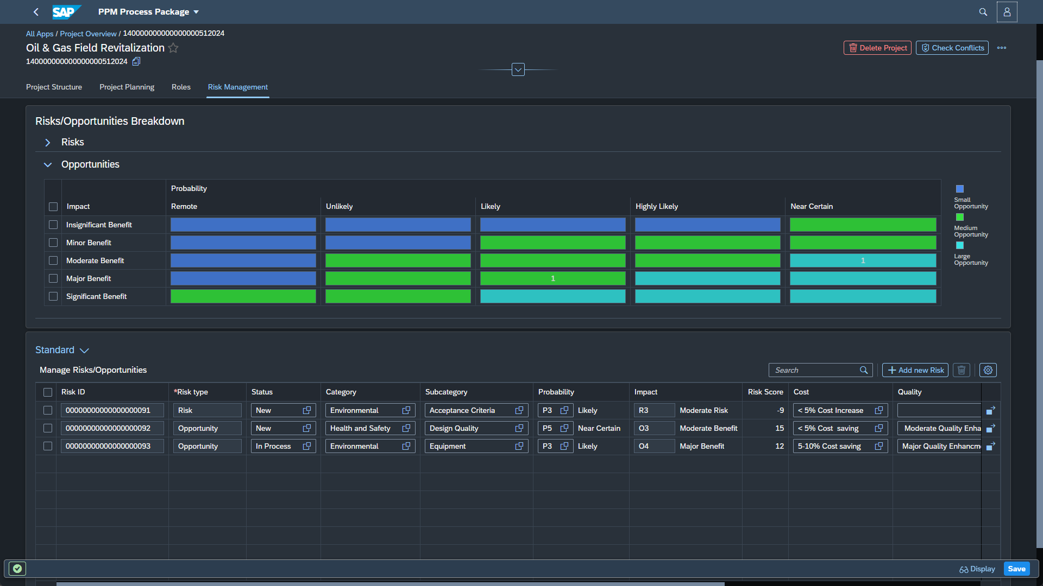Open more options ellipsis menu
The width and height of the screenshot is (1043, 586).
click(1002, 48)
